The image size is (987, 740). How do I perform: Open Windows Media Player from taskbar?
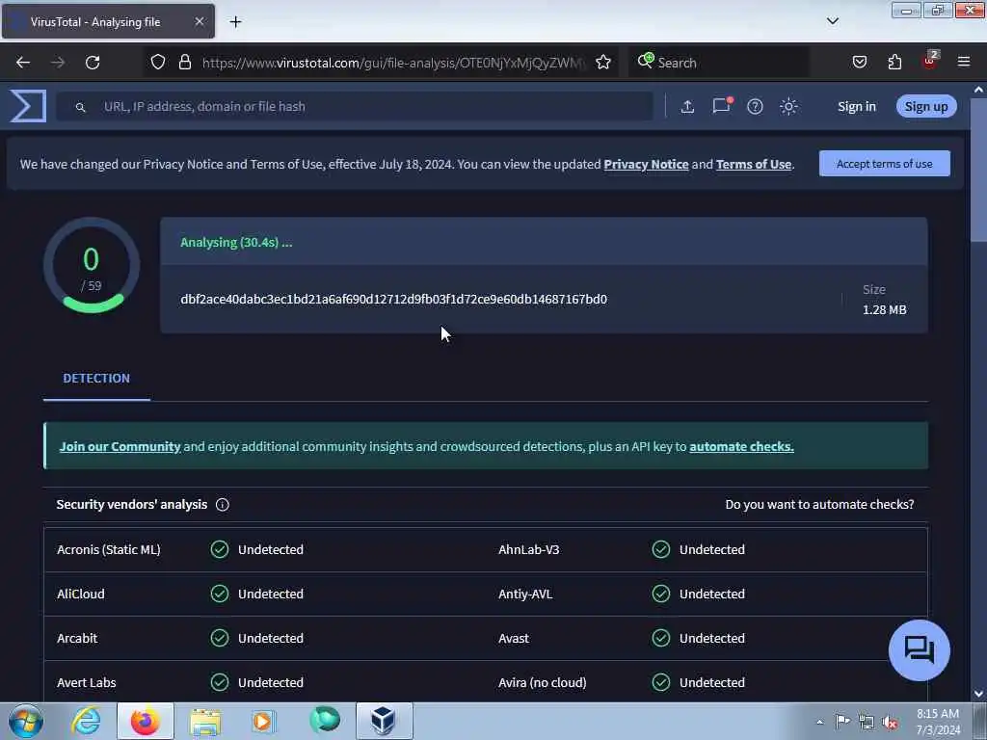coord(262,721)
